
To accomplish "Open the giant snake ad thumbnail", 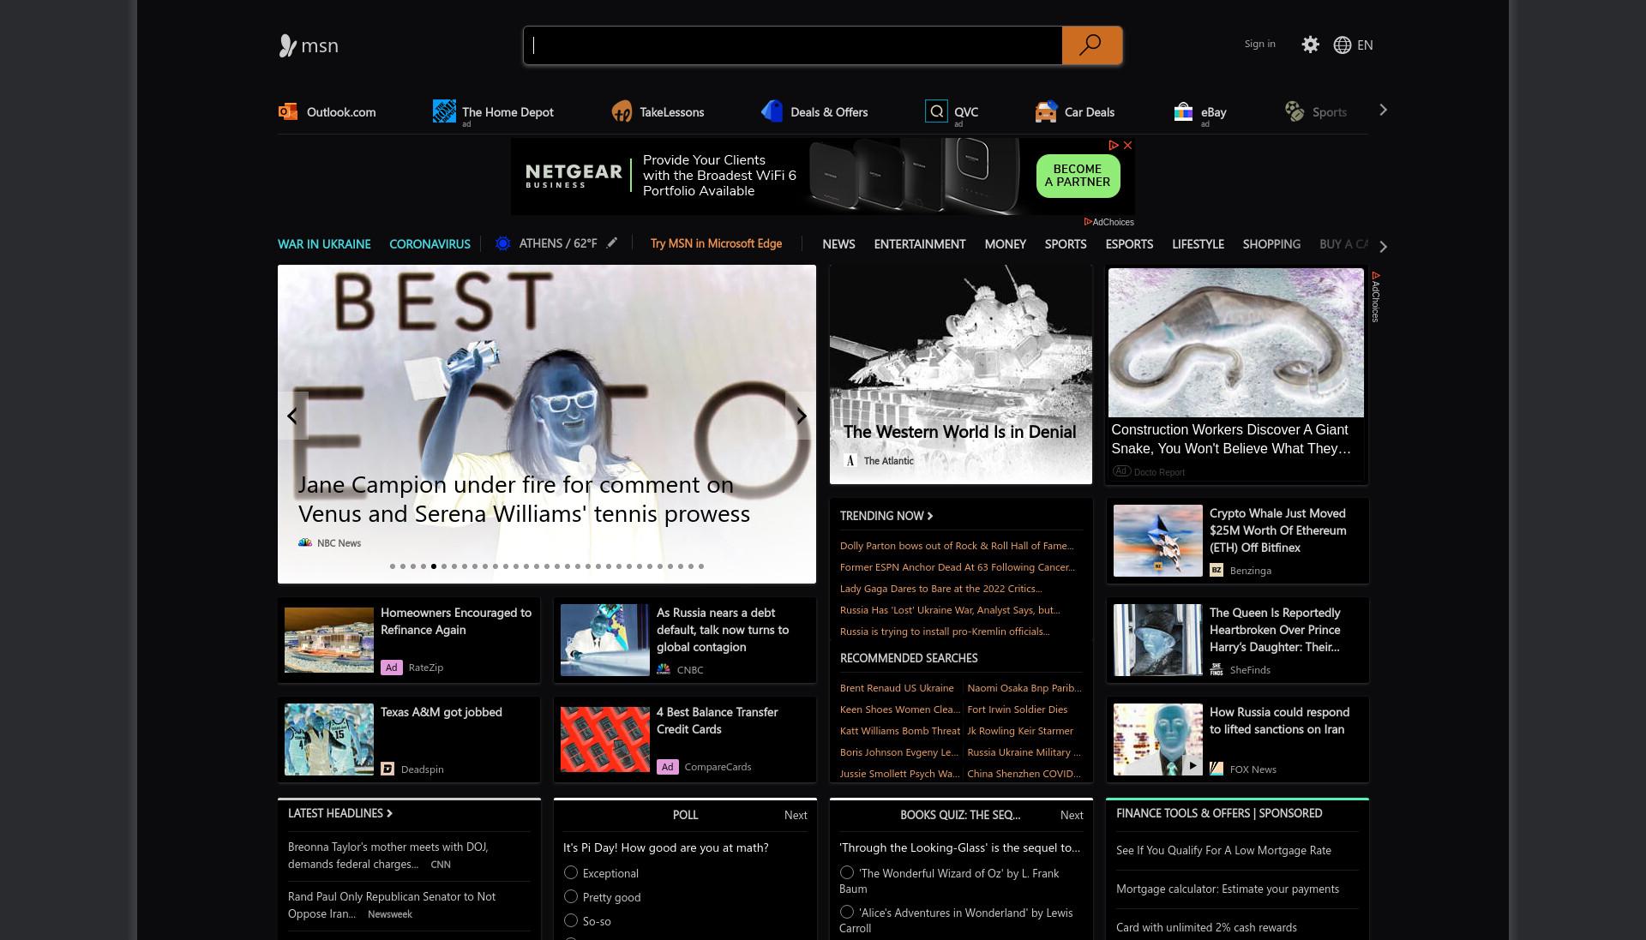I will click(1235, 343).
